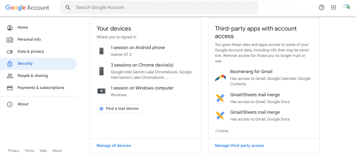
Task: Click the Home sidebar icon
Action: click(10, 28)
